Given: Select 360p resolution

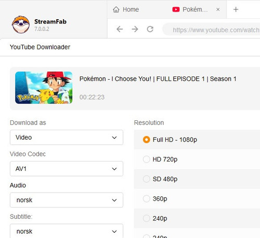Looking at the screenshot, I should point(146,198).
